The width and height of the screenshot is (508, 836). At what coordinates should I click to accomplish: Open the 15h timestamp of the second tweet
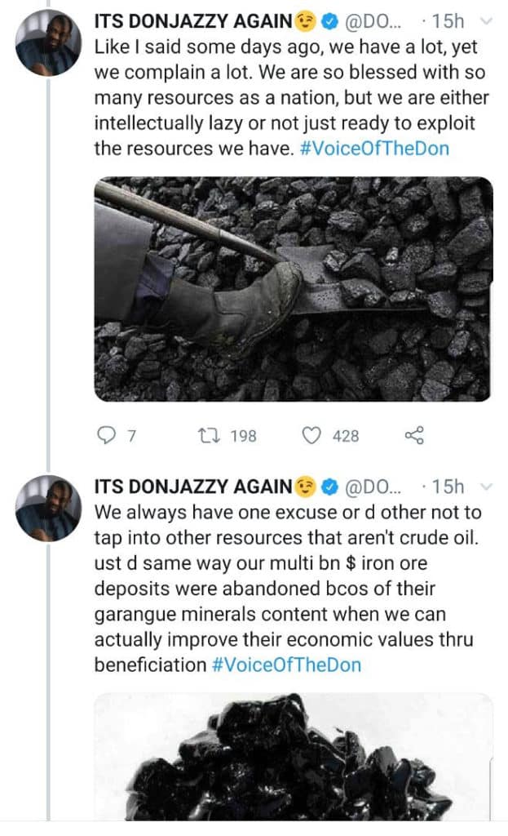pyautogui.click(x=448, y=487)
